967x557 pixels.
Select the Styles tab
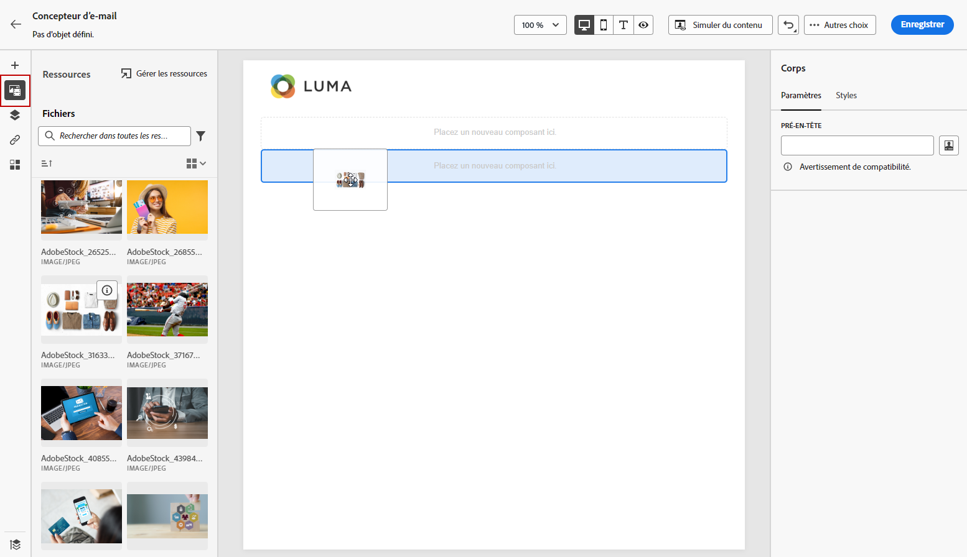(846, 95)
